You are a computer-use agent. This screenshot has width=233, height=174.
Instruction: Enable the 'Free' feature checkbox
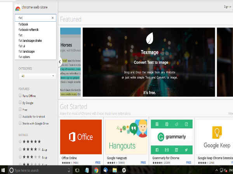[20, 109]
